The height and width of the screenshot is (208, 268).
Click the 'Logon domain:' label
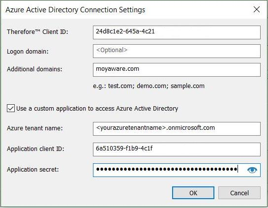[x=28, y=52]
